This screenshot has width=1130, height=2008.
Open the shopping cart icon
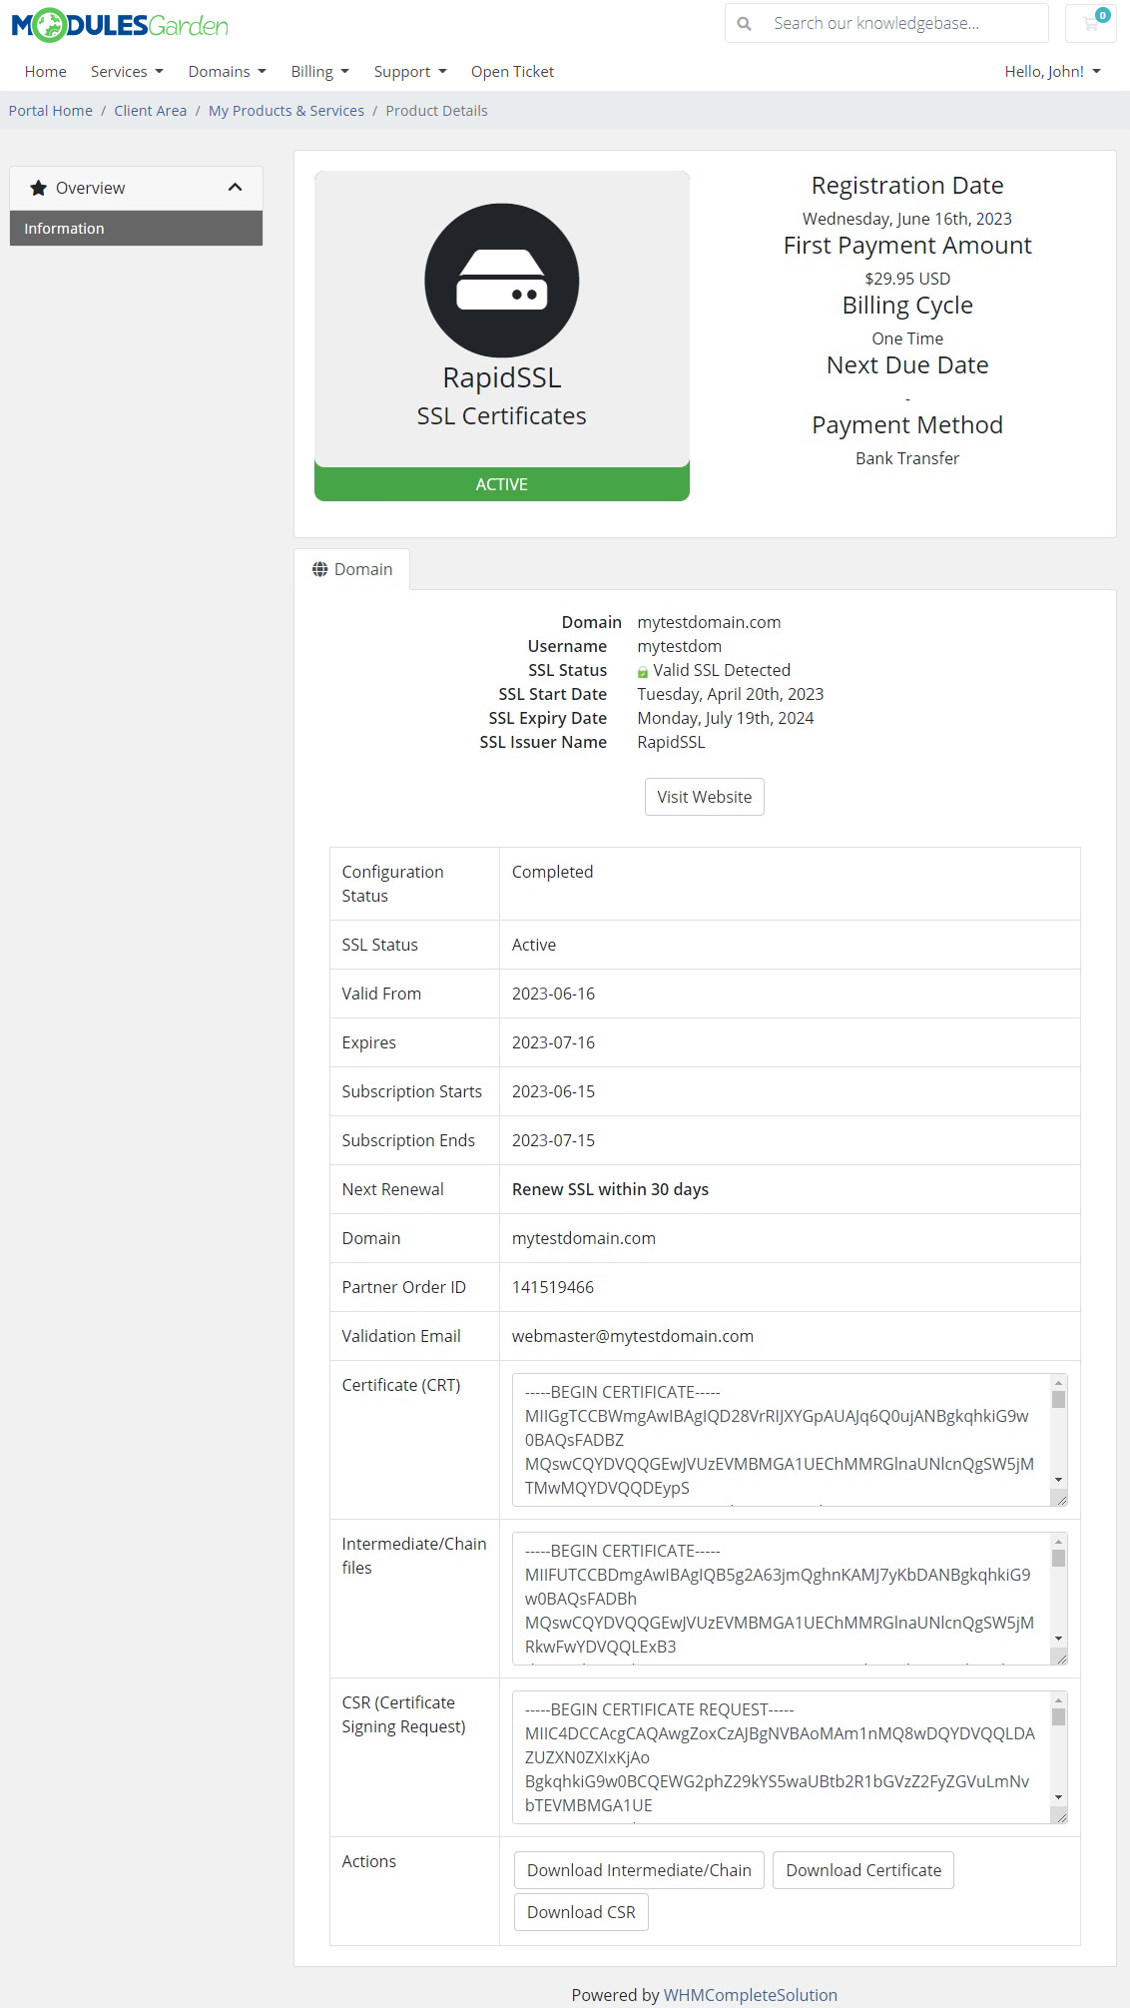[1090, 24]
